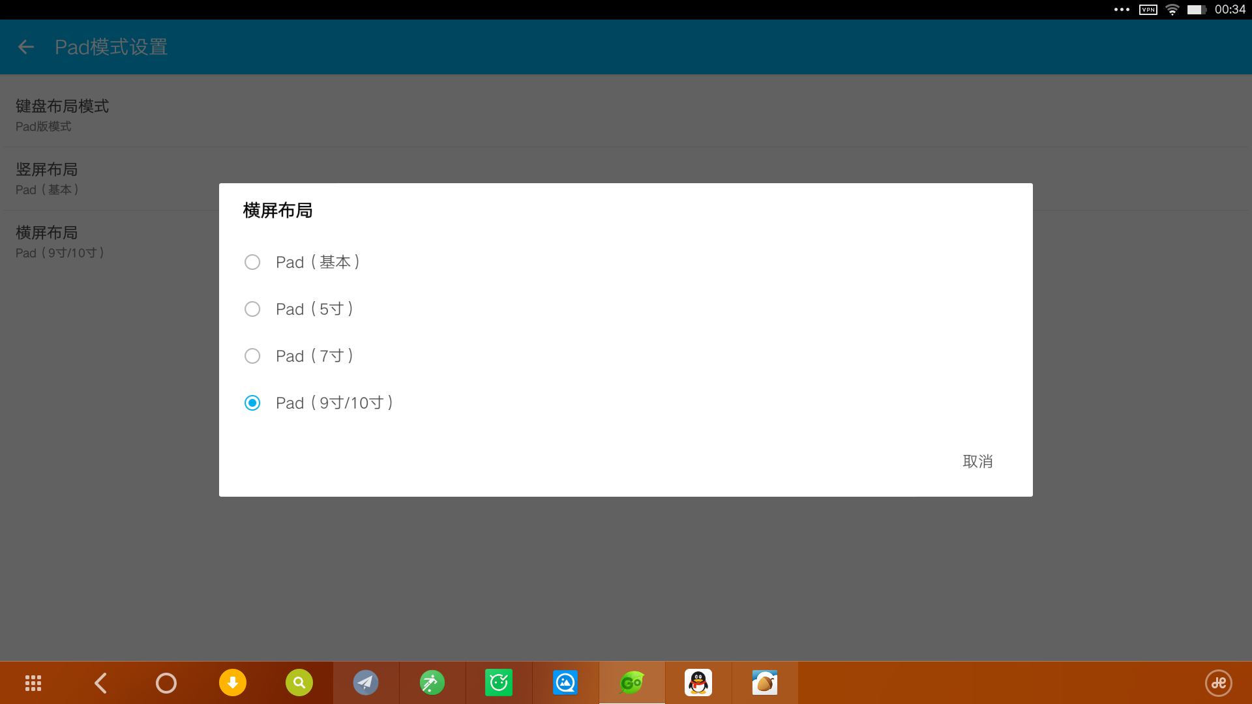Open the app drawer grid icon
The height and width of the screenshot is (704, 1252).
pyautogui.click(x=33, y=683)
